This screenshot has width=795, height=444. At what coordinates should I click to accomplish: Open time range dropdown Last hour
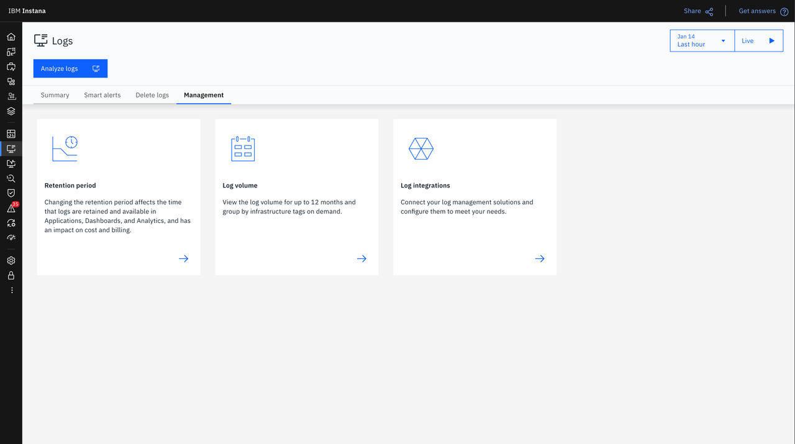(702, 40)
